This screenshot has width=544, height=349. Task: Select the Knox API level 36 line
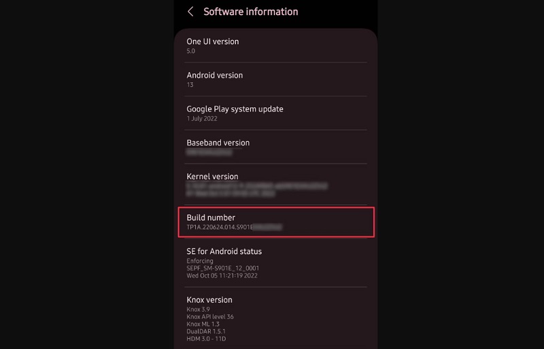(x=210, y=317)
